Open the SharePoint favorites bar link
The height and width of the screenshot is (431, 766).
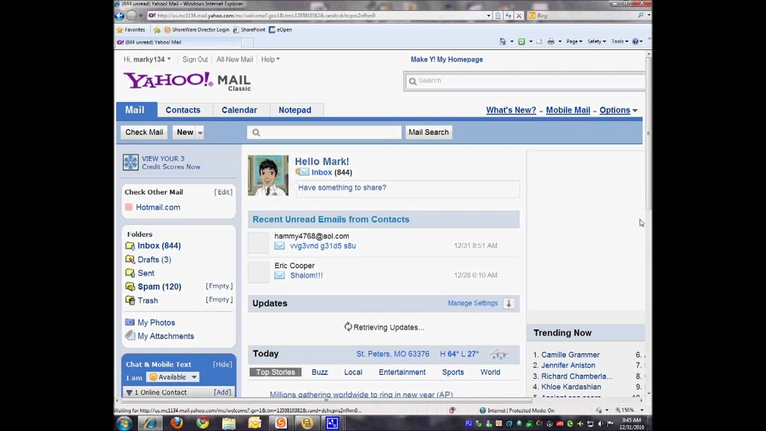point(249,29)
